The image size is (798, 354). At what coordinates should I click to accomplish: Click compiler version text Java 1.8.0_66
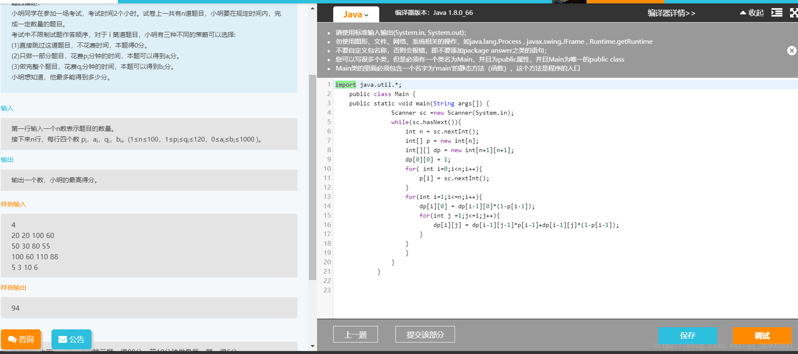[x=453, y=13]
